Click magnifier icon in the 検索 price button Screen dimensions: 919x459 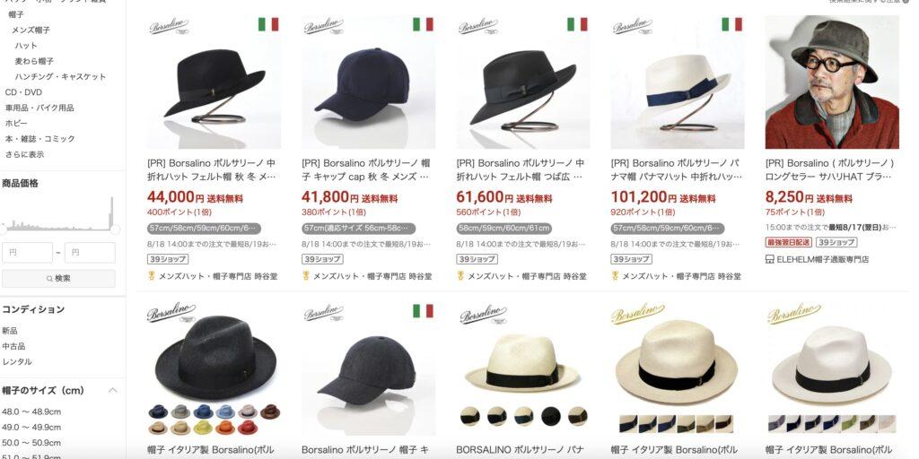tap(50, 279)
